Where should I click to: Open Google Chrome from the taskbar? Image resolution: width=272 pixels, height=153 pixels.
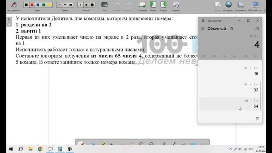click(40, 149)
